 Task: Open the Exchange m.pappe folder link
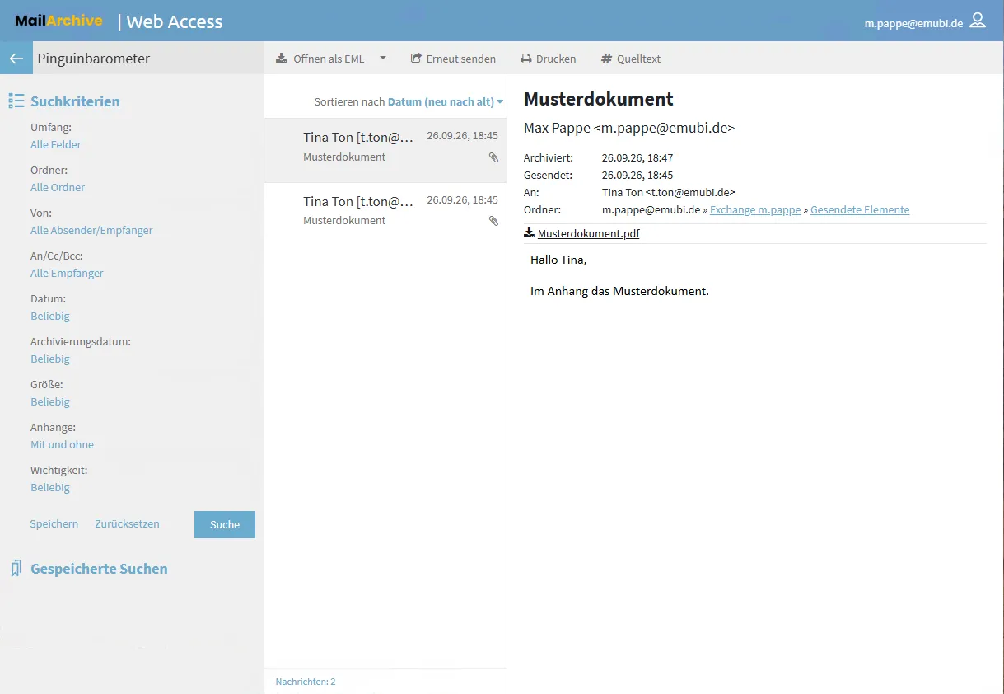pyautogui.click(x=755, y=209)
